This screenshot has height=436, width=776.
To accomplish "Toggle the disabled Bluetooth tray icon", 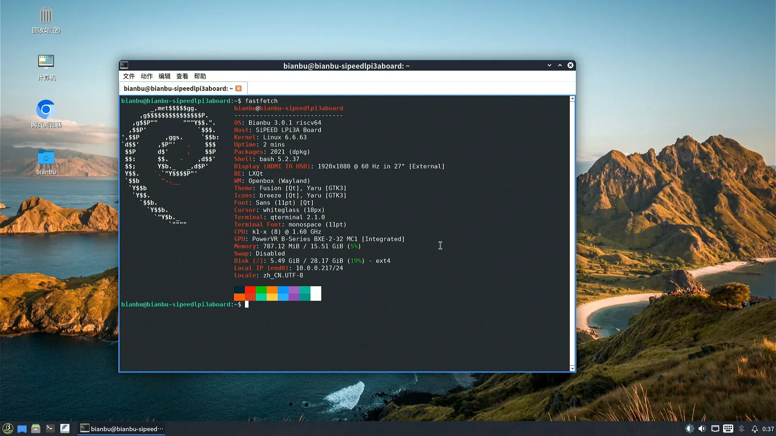I will coord(741,429).
